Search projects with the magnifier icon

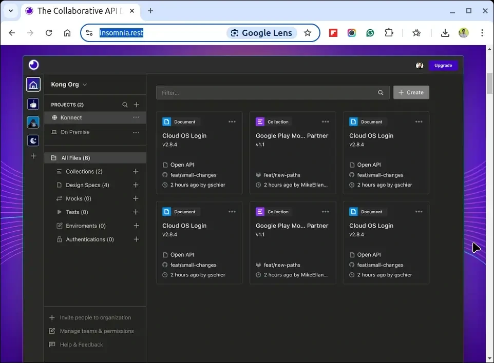125,105
